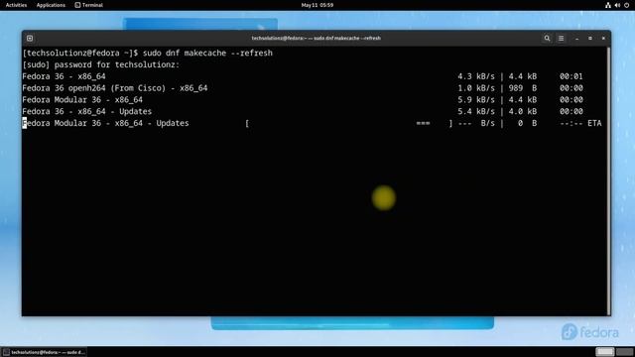Click the '5.9 kB/s' speed value
This screenshot has height=357, width=635.
476,99
